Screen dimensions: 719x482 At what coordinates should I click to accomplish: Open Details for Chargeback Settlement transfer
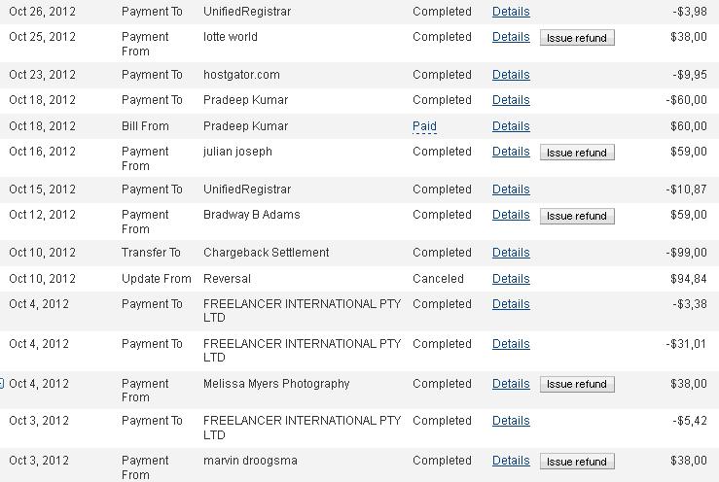[x=511, y=253]
